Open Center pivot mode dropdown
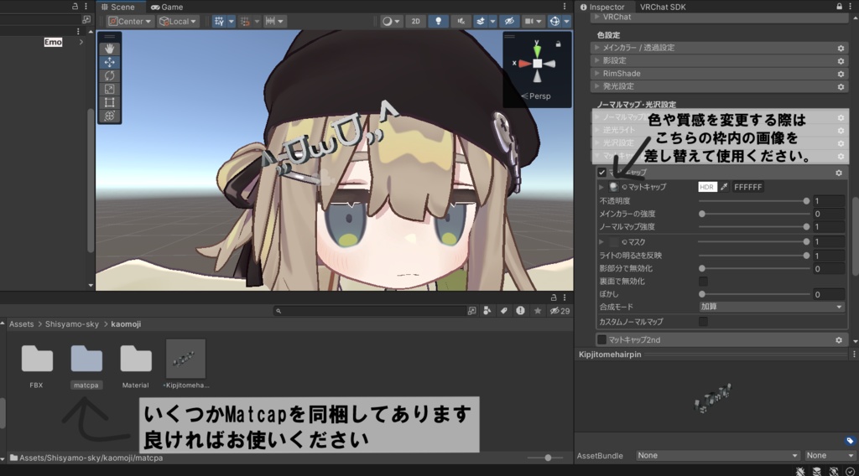The image size is (859, 476). click(x=129, y=21)
